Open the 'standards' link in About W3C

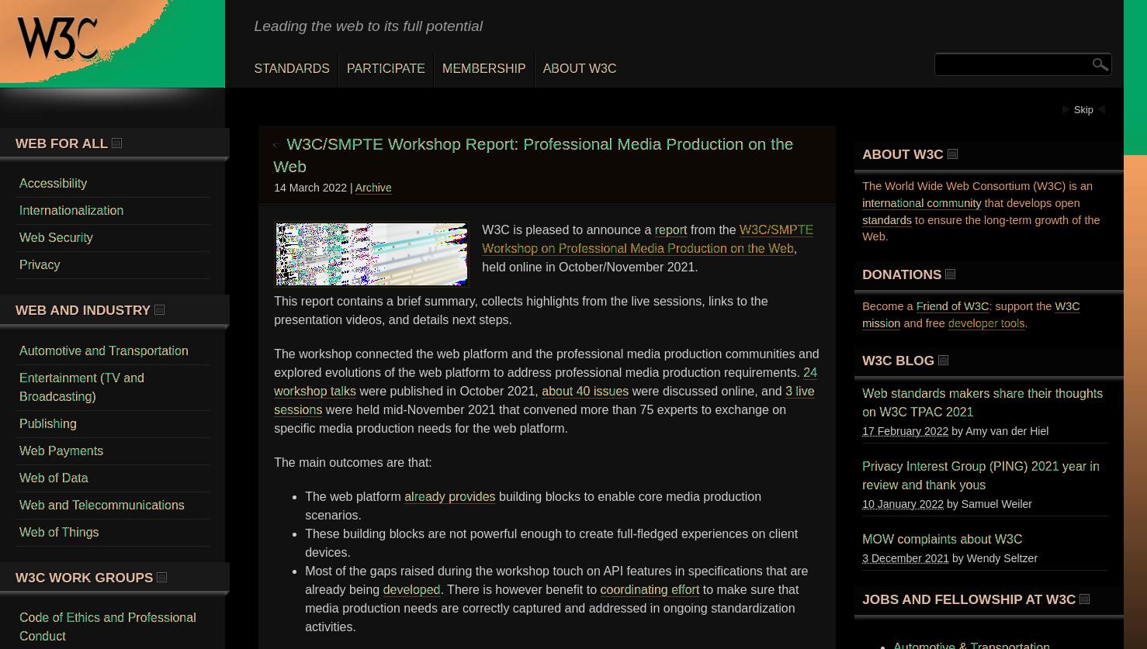click(887, 220)
